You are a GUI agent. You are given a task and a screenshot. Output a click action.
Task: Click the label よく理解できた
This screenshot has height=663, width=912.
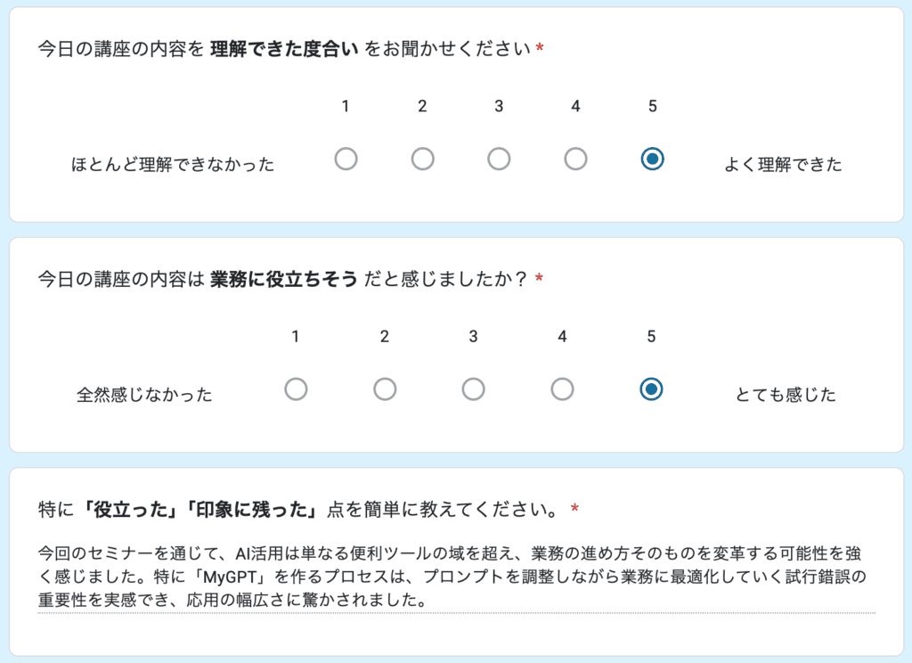pos(786,164)
